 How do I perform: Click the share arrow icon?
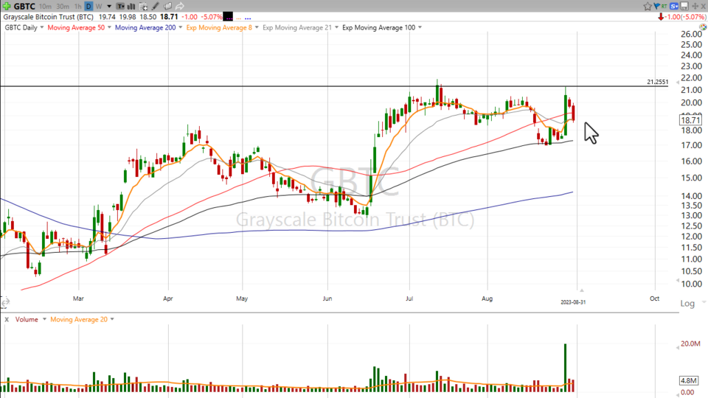[179, 7]
